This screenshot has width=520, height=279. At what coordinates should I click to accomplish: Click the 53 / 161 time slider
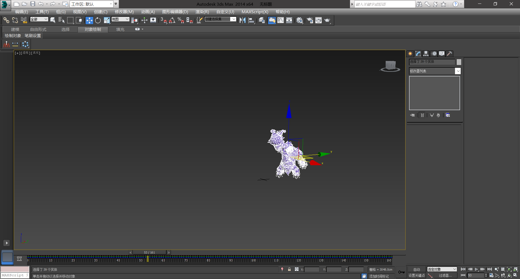pyautogui.click(x=149, y=252)
